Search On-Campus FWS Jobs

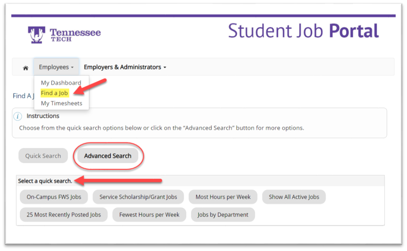[x=54, y=197]
